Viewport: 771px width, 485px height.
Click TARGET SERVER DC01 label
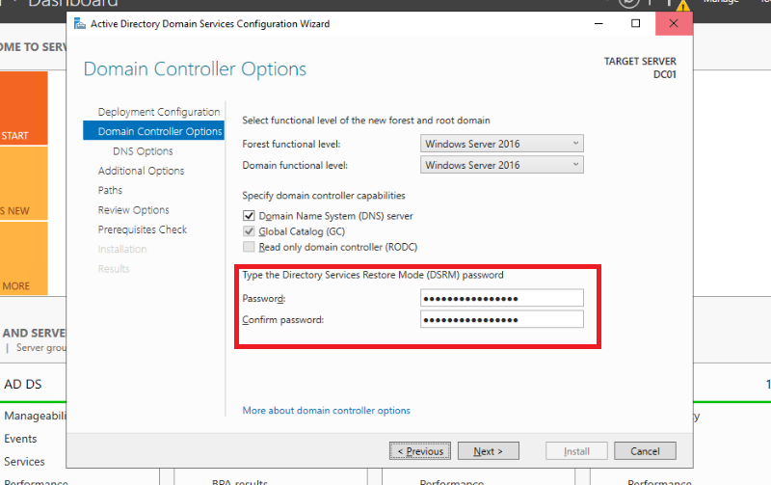click(x=640, y=67)
